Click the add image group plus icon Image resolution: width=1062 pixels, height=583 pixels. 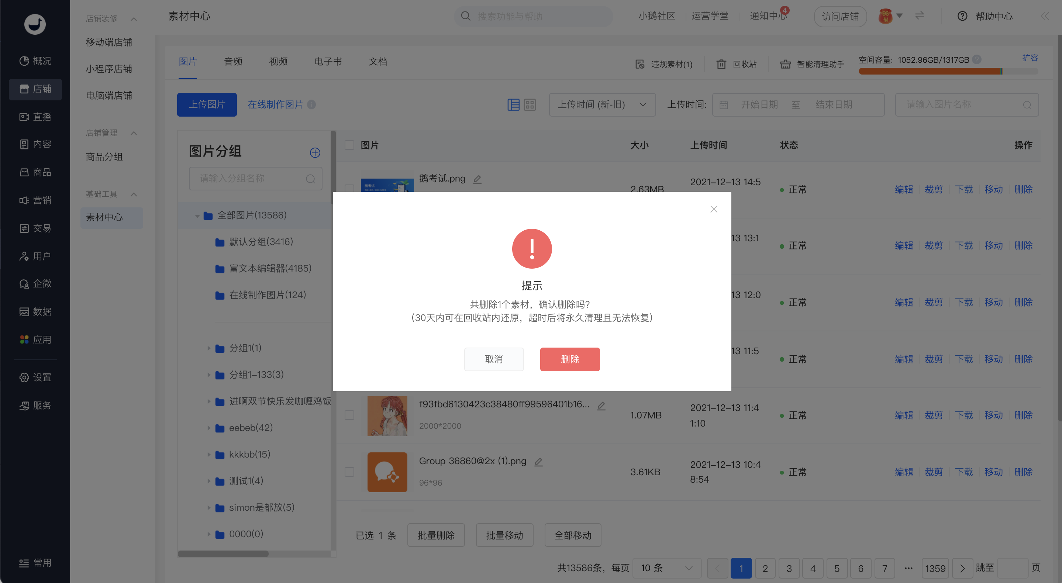coord(315,153)
